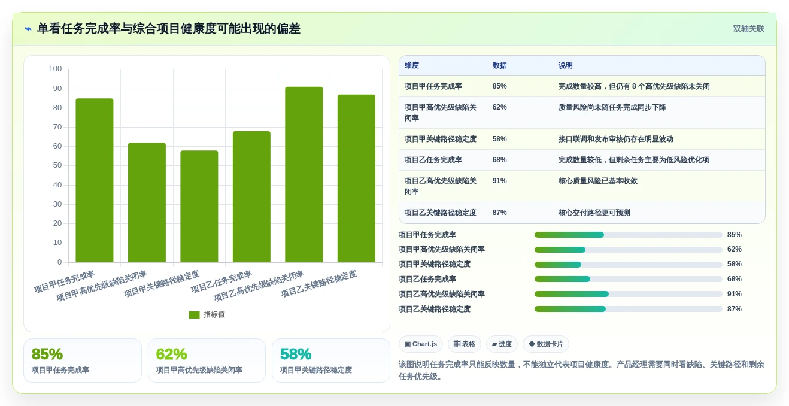The image size is (789, 406).
Task: Click note 接口联调和发布审核仍存在明显波动
Action: point(616,139)
